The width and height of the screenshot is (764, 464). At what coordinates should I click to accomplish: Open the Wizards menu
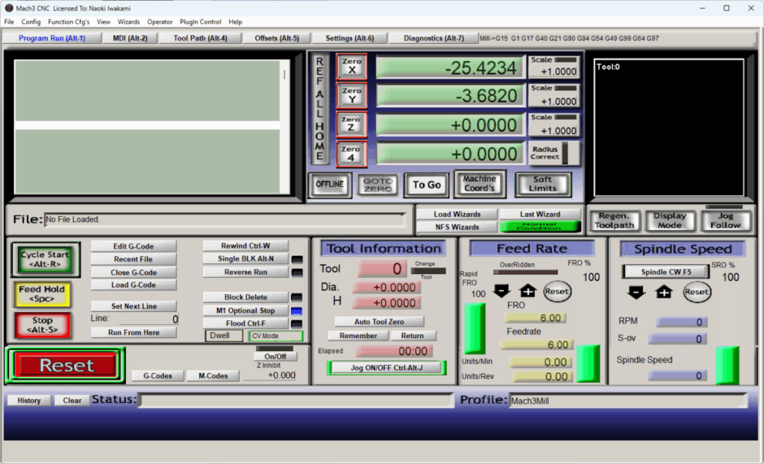click(x=128, y=22)
